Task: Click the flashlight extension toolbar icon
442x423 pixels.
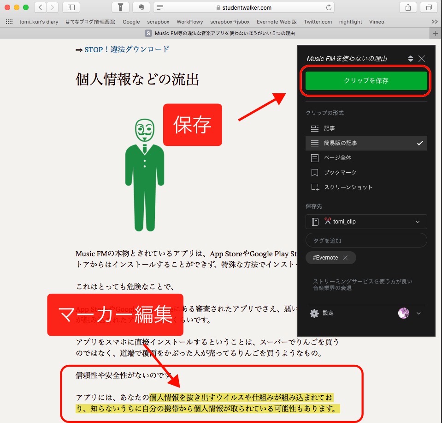Action: [120, 7]
